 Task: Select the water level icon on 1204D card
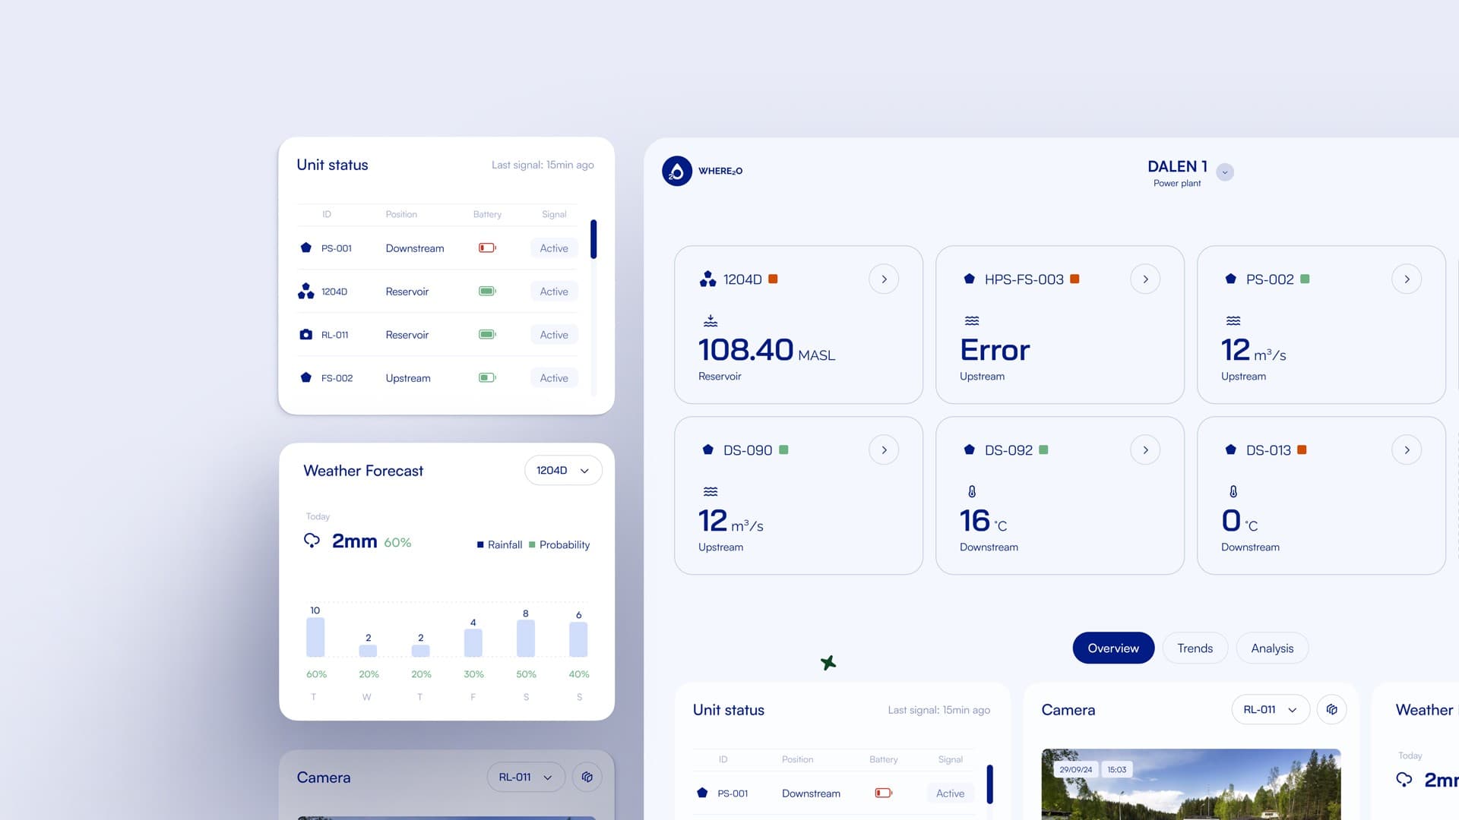710,320
